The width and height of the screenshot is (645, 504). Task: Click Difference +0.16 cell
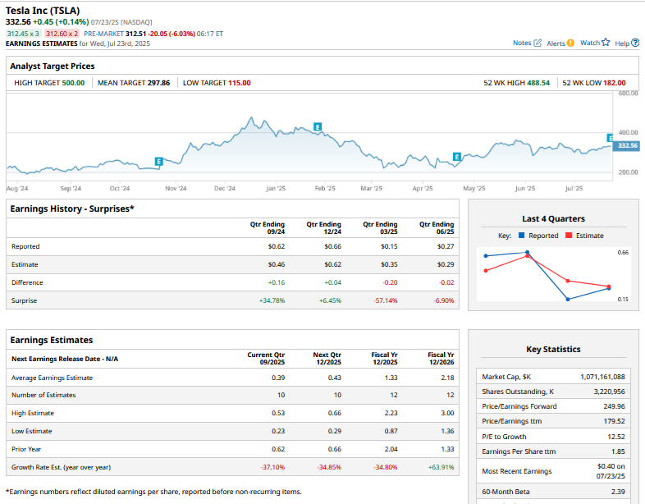click(x=277, y=282)
